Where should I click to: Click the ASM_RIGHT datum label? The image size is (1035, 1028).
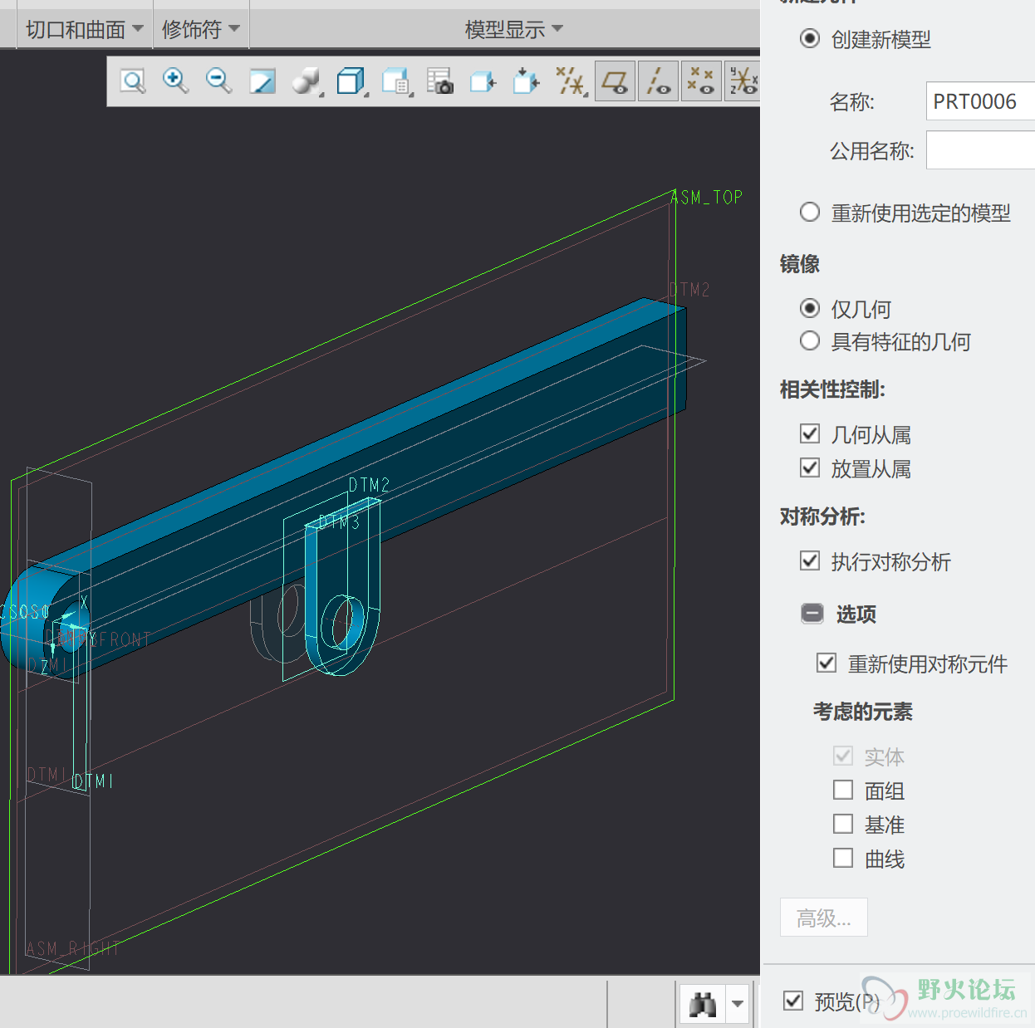73,947
